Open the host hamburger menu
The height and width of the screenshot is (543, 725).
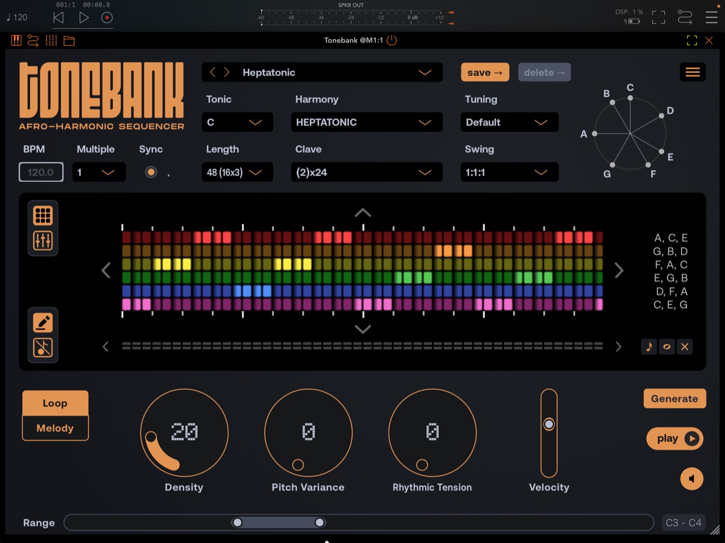(712, 17)
